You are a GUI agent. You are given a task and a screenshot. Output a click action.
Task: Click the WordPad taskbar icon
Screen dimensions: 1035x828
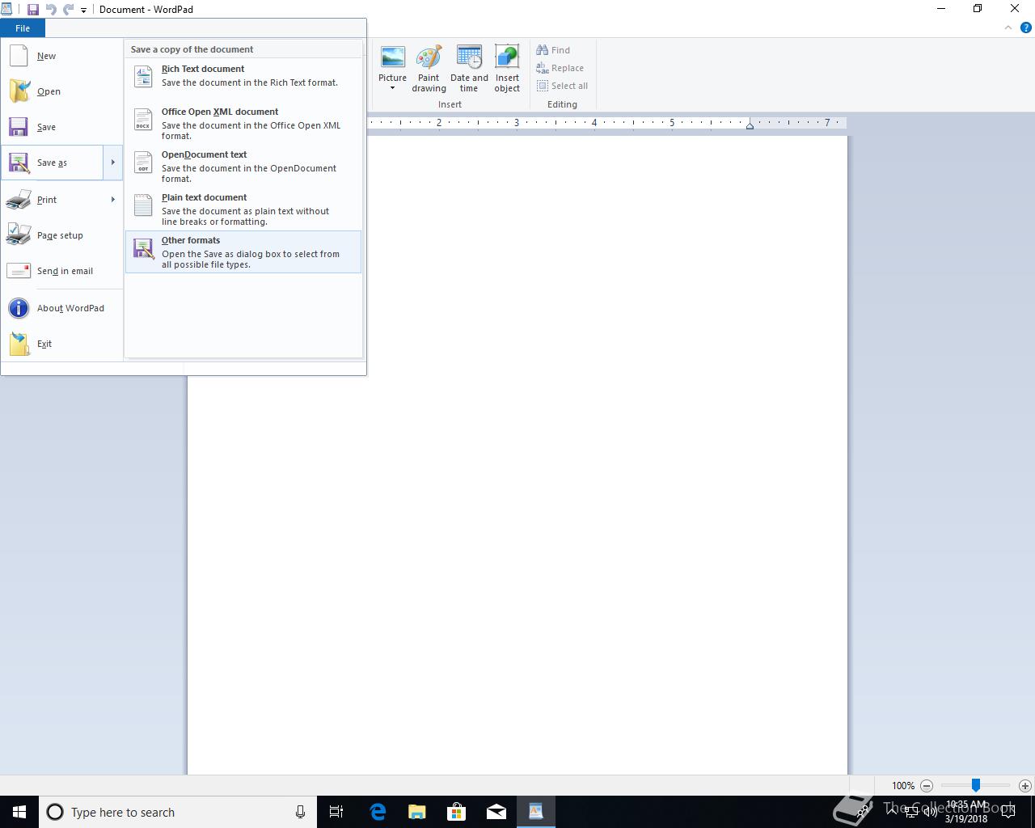click(x=536, y=812)
